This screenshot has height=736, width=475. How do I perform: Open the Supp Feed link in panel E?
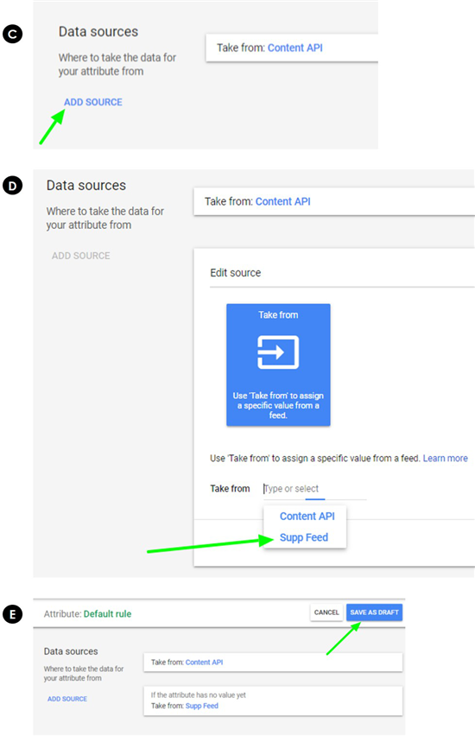[202, 706]
